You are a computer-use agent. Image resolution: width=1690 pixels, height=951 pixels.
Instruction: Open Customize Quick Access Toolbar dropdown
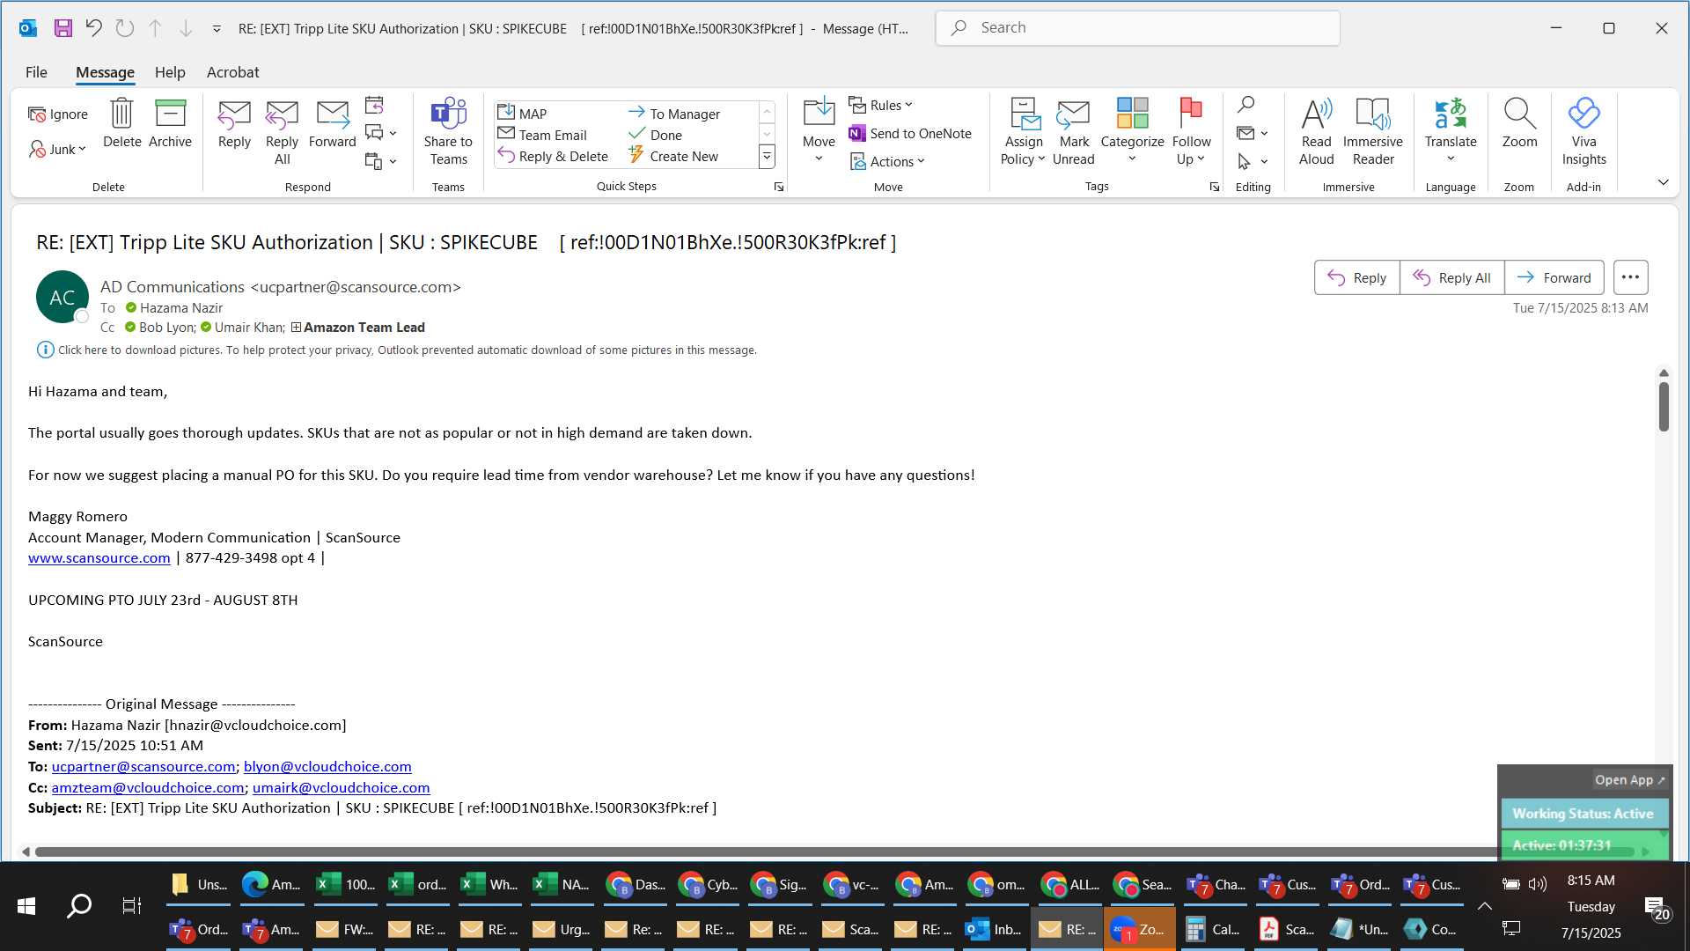217,28
